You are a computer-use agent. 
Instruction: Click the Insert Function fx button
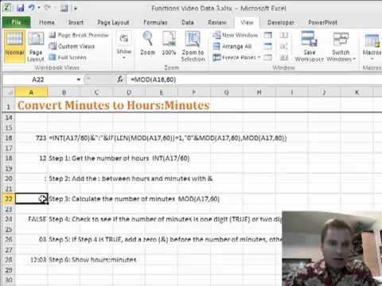(x=120, y=79)
